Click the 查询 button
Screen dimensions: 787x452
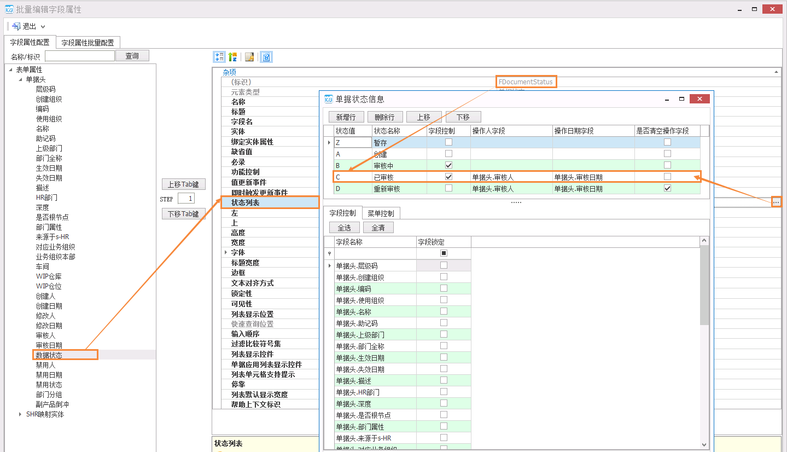(x=132, y=56)
